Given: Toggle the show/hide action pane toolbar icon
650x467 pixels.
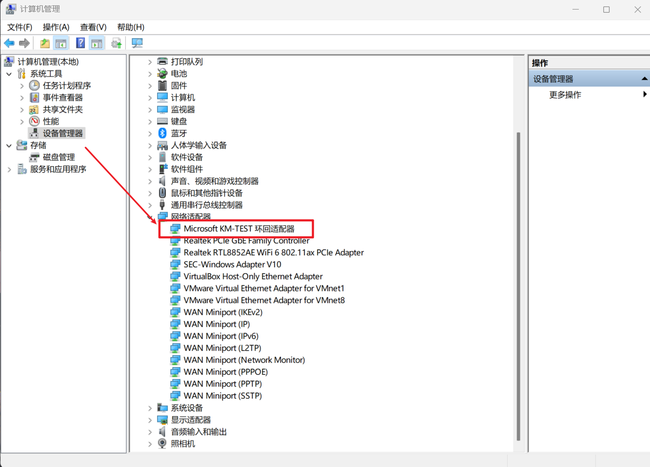Looking at the screenshot, I should tap(96, 43).
